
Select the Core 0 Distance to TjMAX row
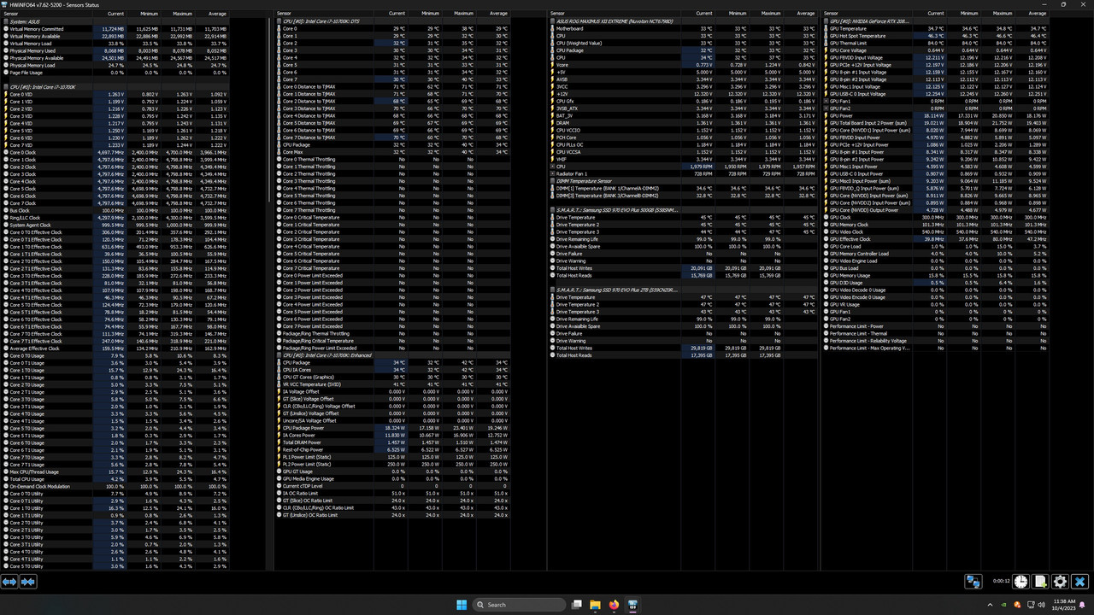tap(392, 86)
